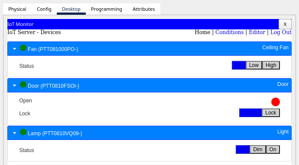Collapse the Lamp device panel arrow
Image resolution: width=299 pixels, height=165 pixels.
coord(14,133)
